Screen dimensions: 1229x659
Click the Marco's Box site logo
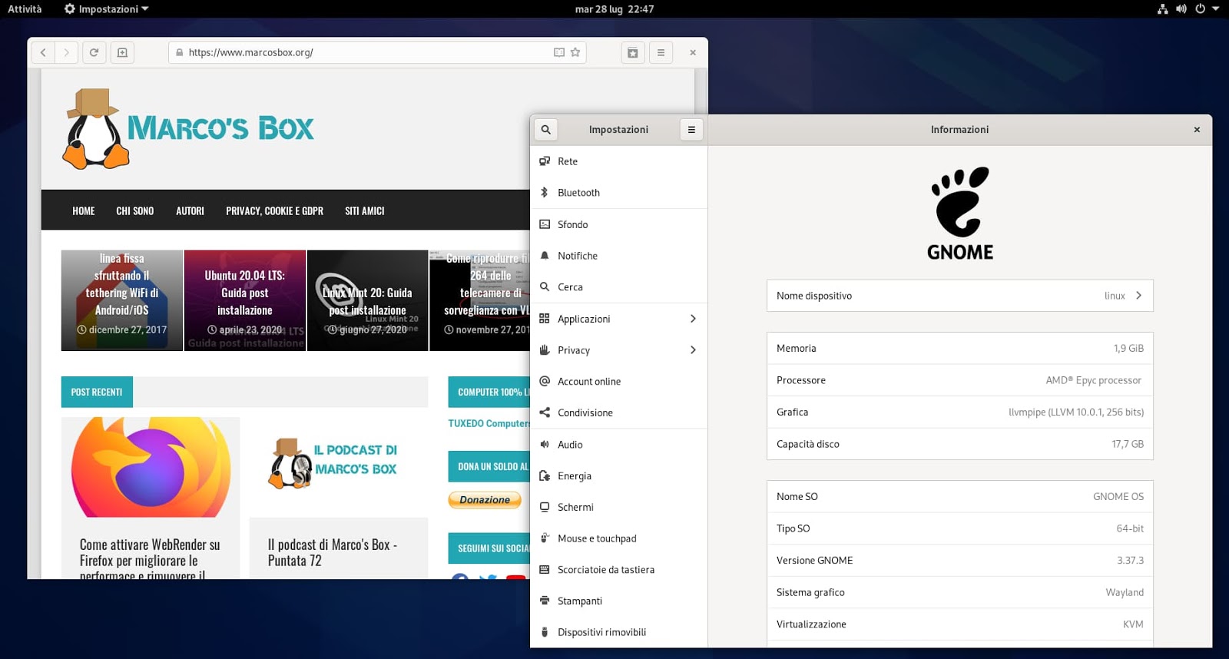(189, 128)
